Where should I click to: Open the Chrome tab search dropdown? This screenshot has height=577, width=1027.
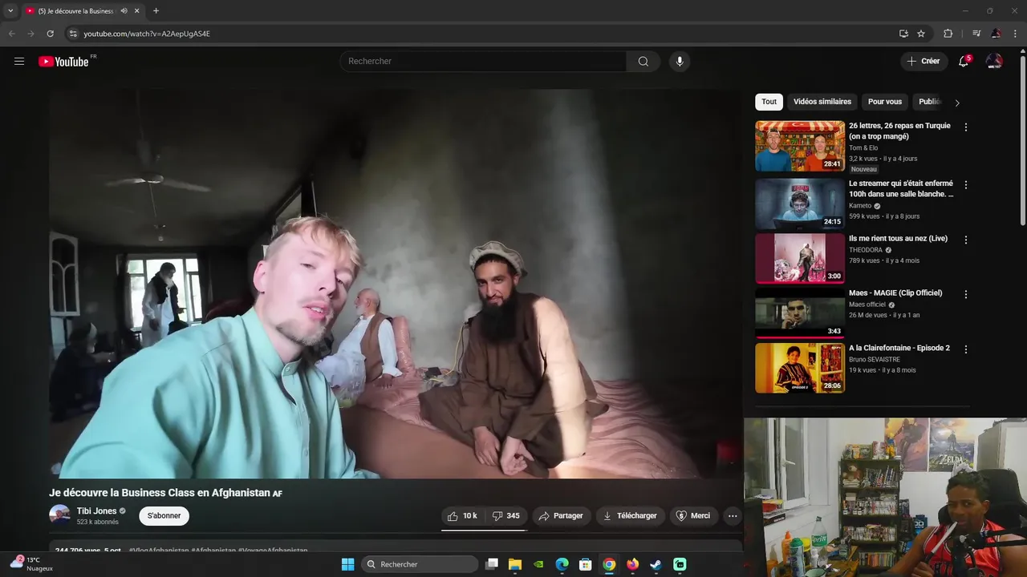(10, 10)
